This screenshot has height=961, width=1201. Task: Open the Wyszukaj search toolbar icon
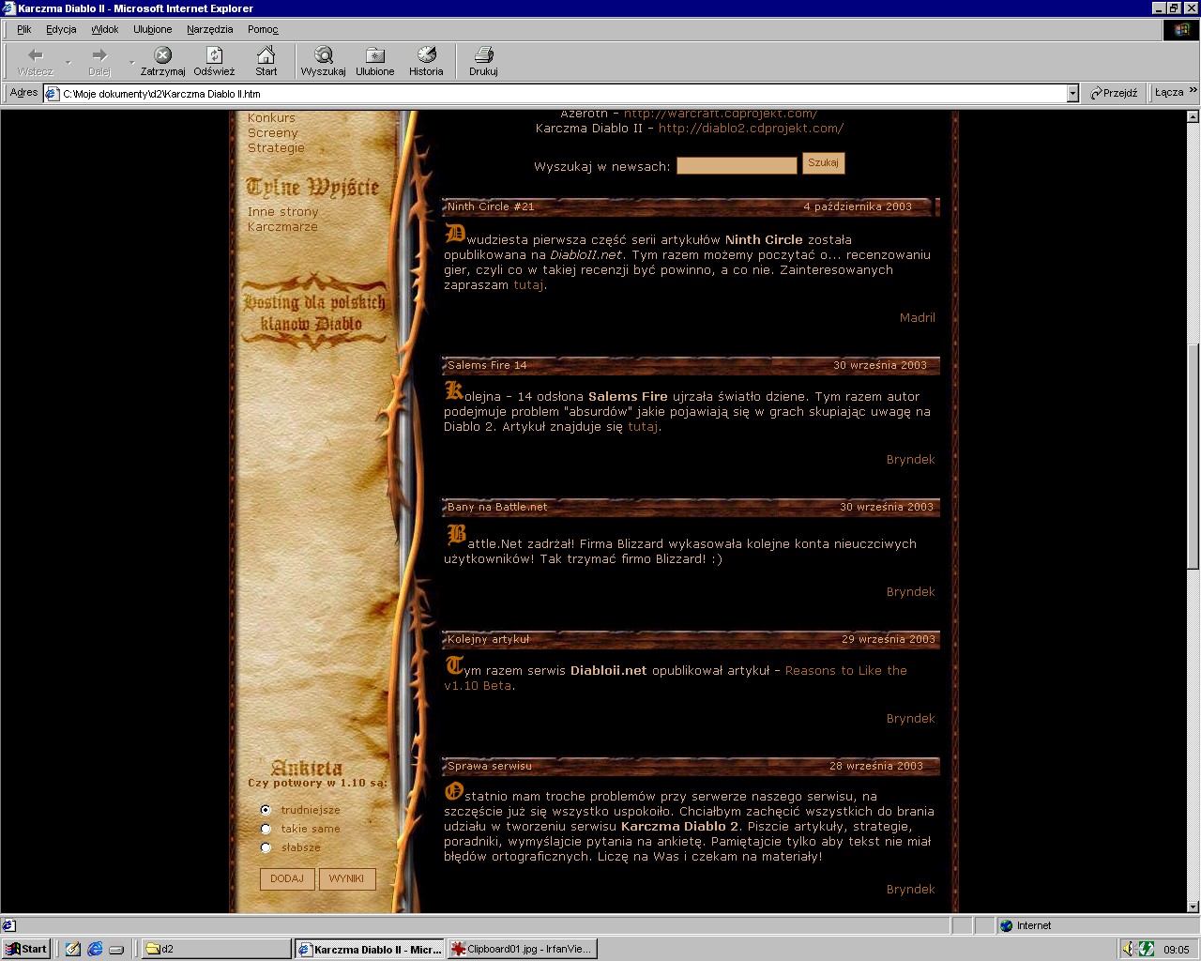(x=323, y=56)
